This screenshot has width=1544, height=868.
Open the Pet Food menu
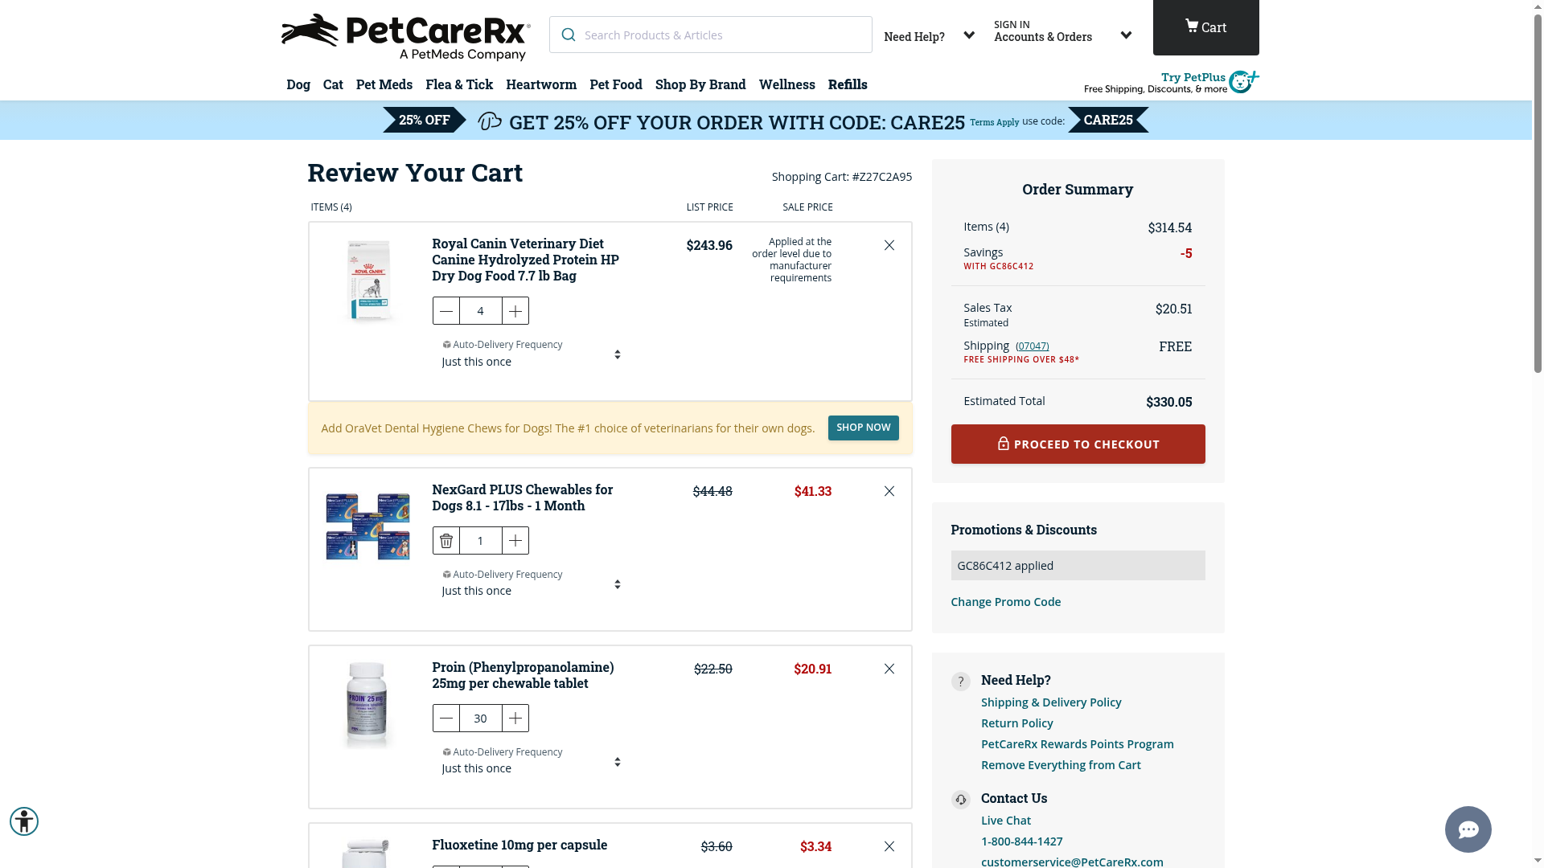click(616, 84)
